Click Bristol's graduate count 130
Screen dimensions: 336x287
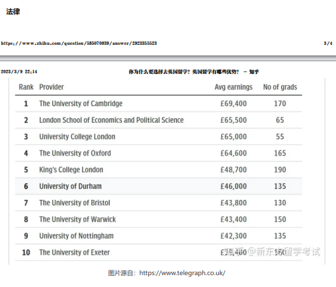280,203
